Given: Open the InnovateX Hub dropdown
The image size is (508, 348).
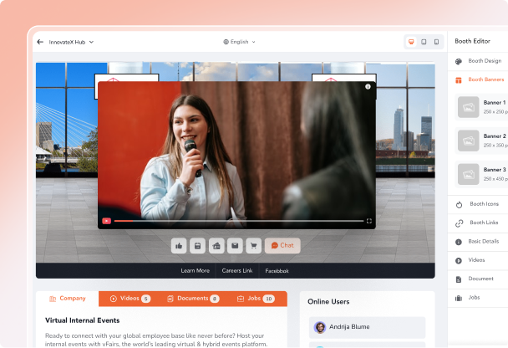Looking at the screenshot, I should click(x=71, y=42).
